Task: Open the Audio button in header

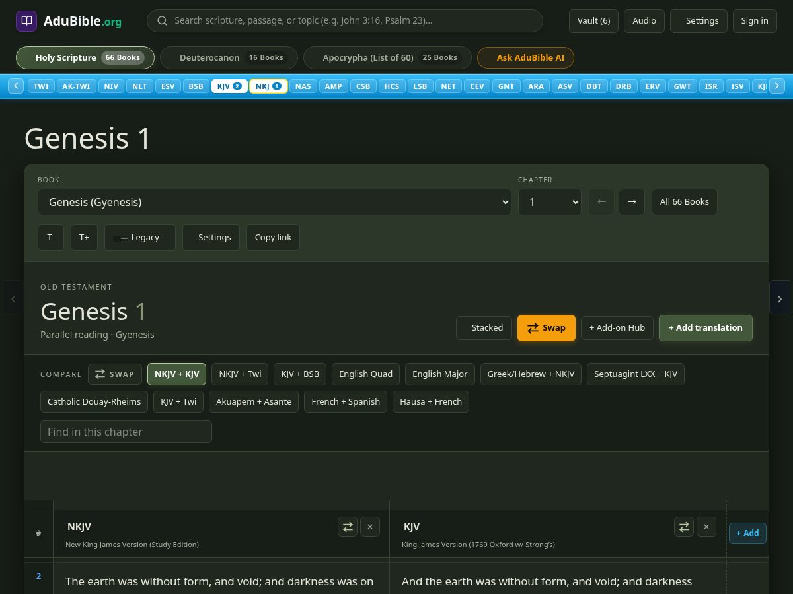Action: pyautogui.click(x=644, y=21)
